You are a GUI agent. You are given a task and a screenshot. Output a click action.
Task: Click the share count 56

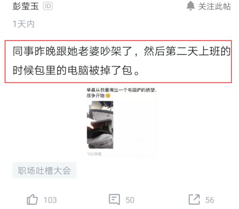[210, 200]
